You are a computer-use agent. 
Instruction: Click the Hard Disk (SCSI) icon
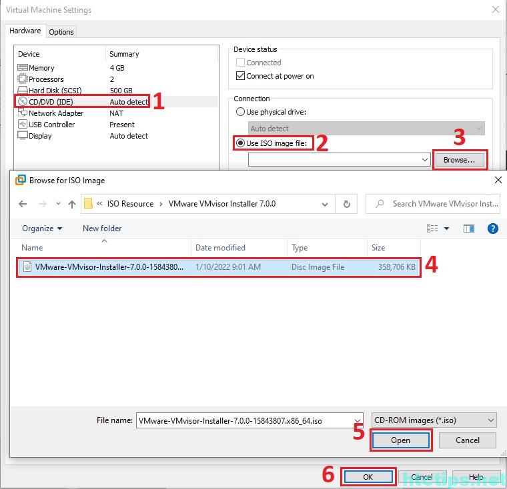[x=22, y=90]
